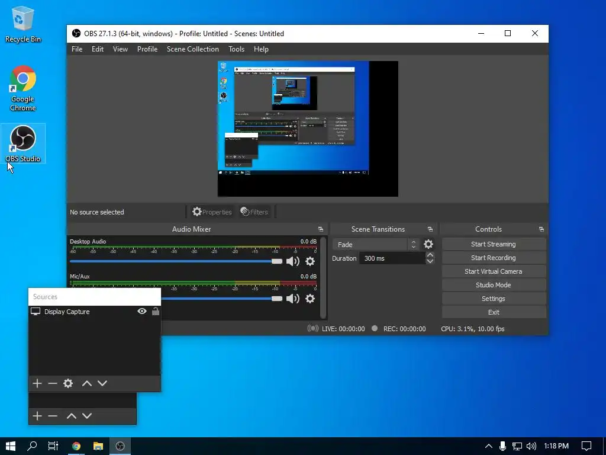Click the 1:18 PM taskbar clock

click(x=556, y=446)
